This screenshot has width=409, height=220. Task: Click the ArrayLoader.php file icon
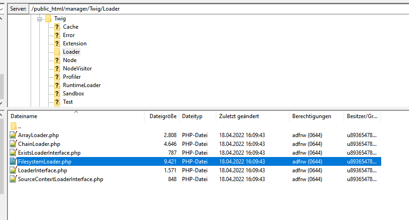tap(13, 135)
